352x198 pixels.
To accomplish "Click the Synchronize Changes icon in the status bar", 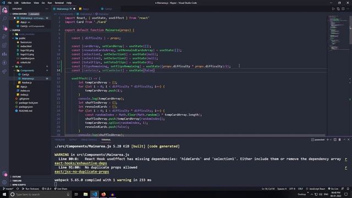I will click(18, 189).
